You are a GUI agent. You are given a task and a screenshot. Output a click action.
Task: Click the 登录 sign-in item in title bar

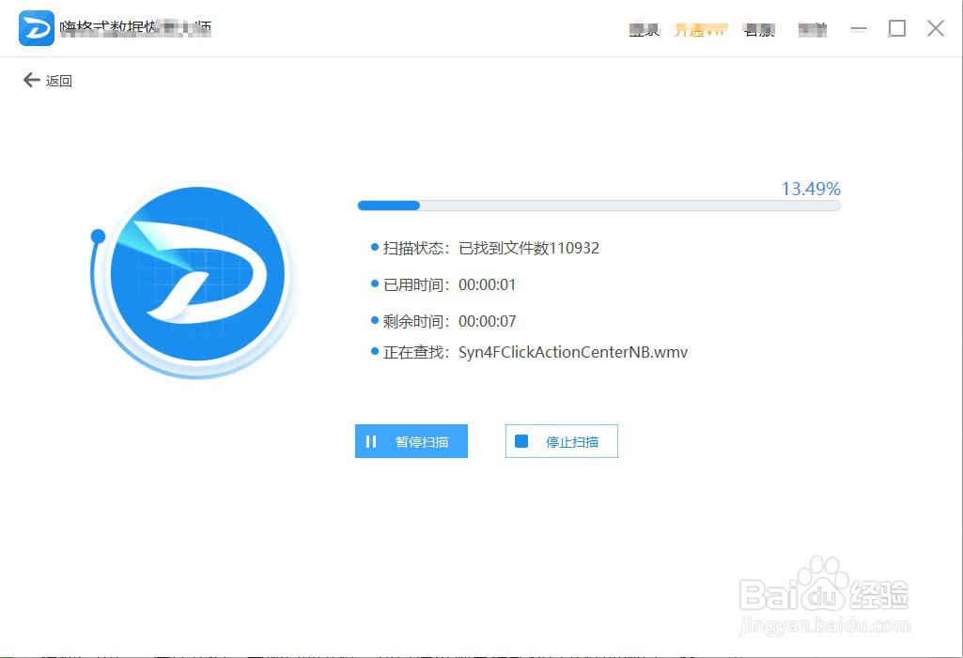pyautogui.click(x=645, y=28)
